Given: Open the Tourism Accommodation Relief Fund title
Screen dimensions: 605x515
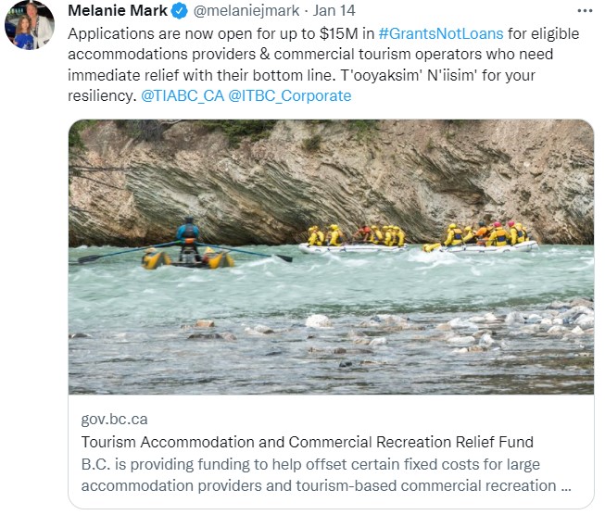Looking at the screenshot, I should [x=308, y=442].
